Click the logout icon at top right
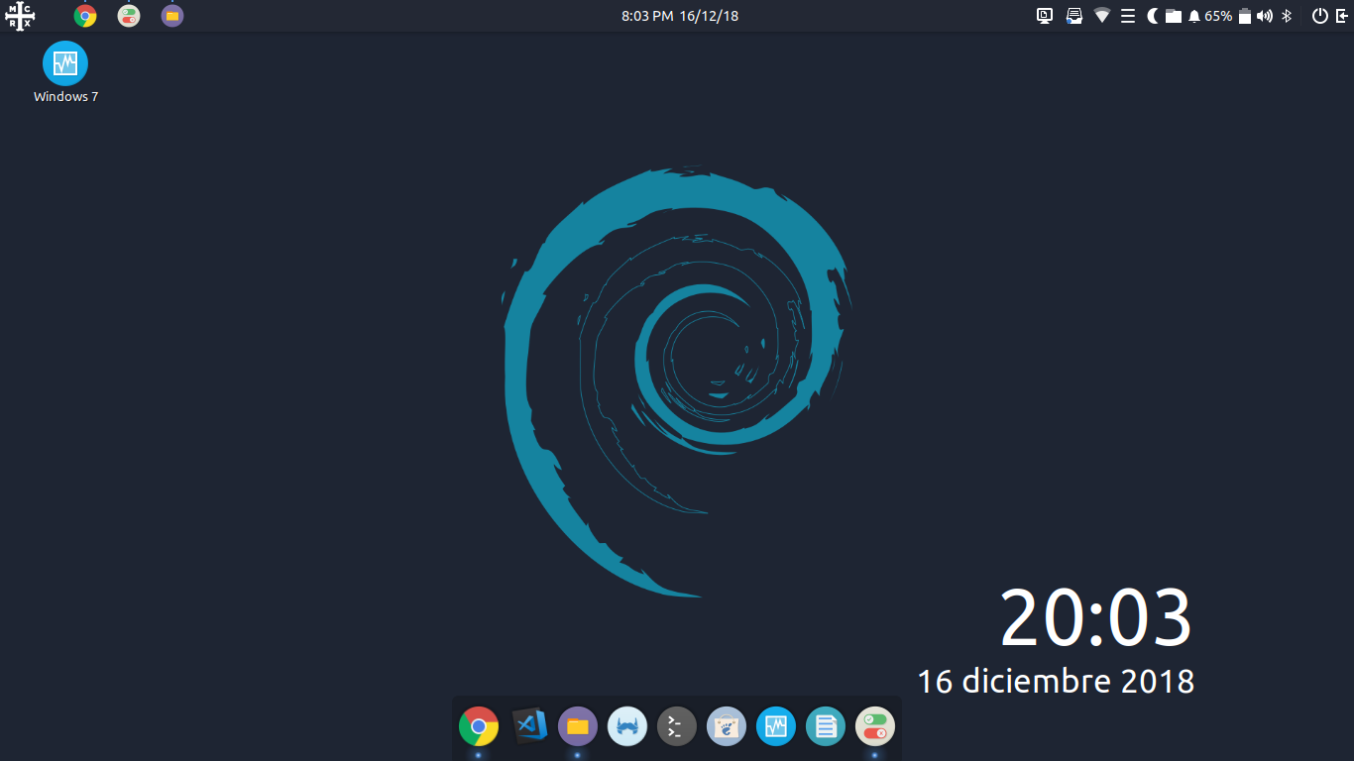Image resolution: width=1354 pixels, height=761 pixels. (x=1345, y=16)
